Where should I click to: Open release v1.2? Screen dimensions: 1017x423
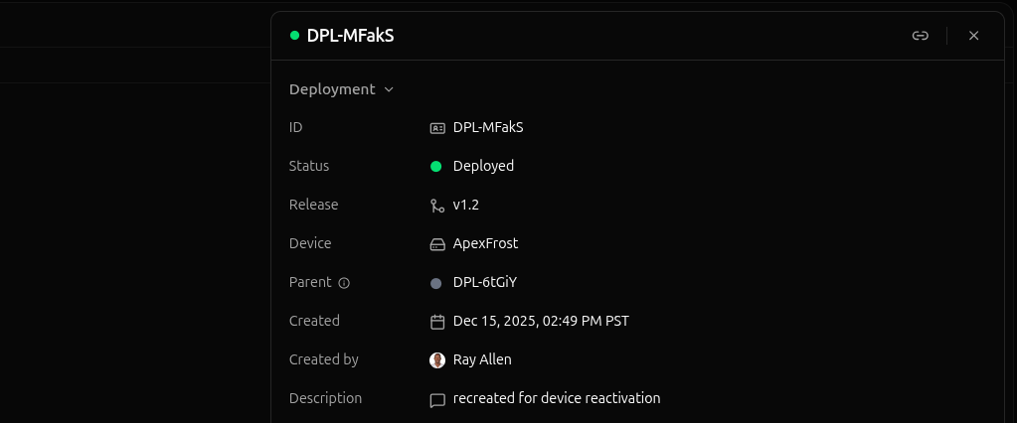click(x=466, y=205)
